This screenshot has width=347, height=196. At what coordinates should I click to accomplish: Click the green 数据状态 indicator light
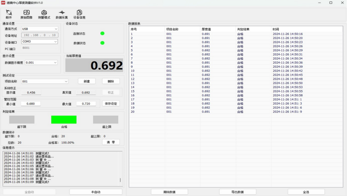pyautogui.click(x=102, y=43)
